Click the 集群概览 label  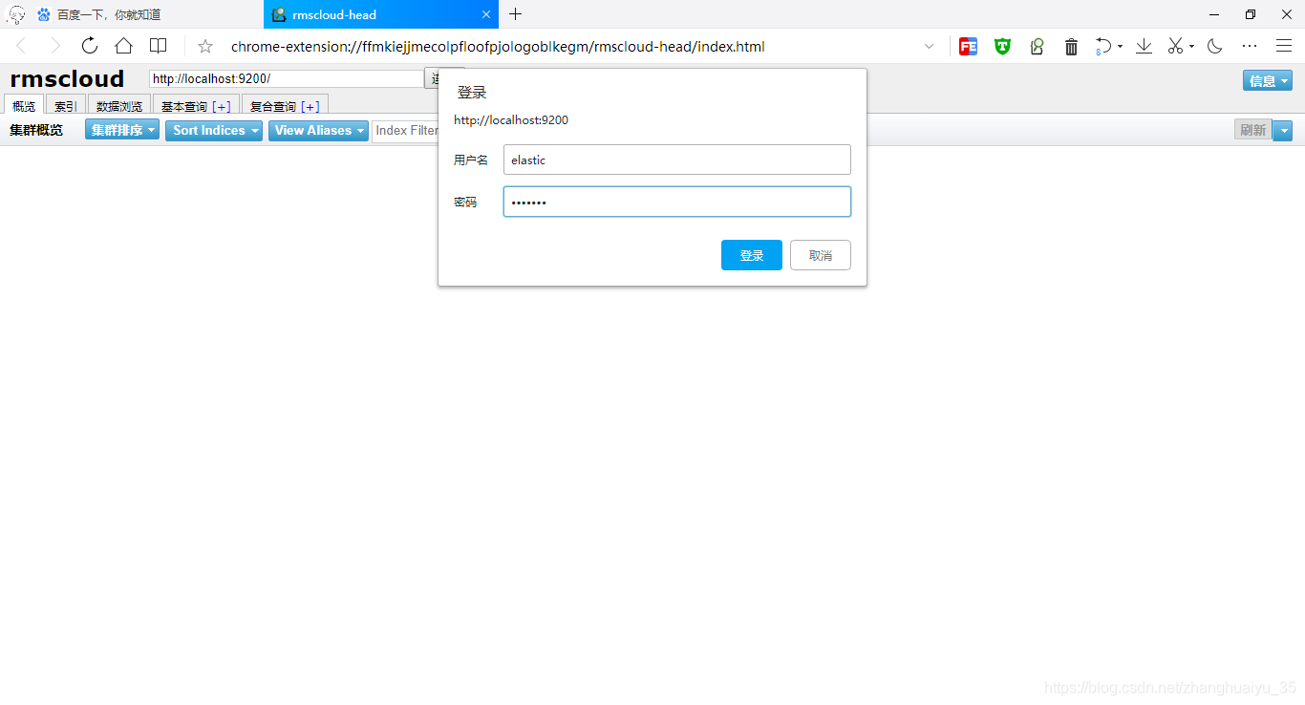coord(36,130)
